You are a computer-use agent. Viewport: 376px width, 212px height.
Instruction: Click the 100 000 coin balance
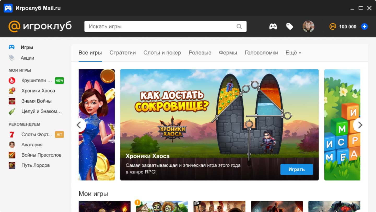click(348, 27)
